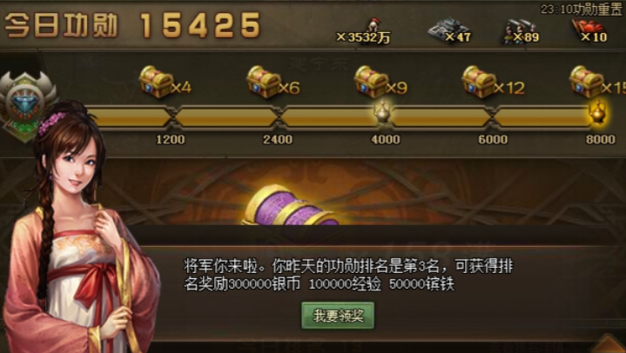Select the soldier helmet resource icon x3532万
Image resolution: width=626 pixels, height=353 pixels.
(x=374, y=26)
